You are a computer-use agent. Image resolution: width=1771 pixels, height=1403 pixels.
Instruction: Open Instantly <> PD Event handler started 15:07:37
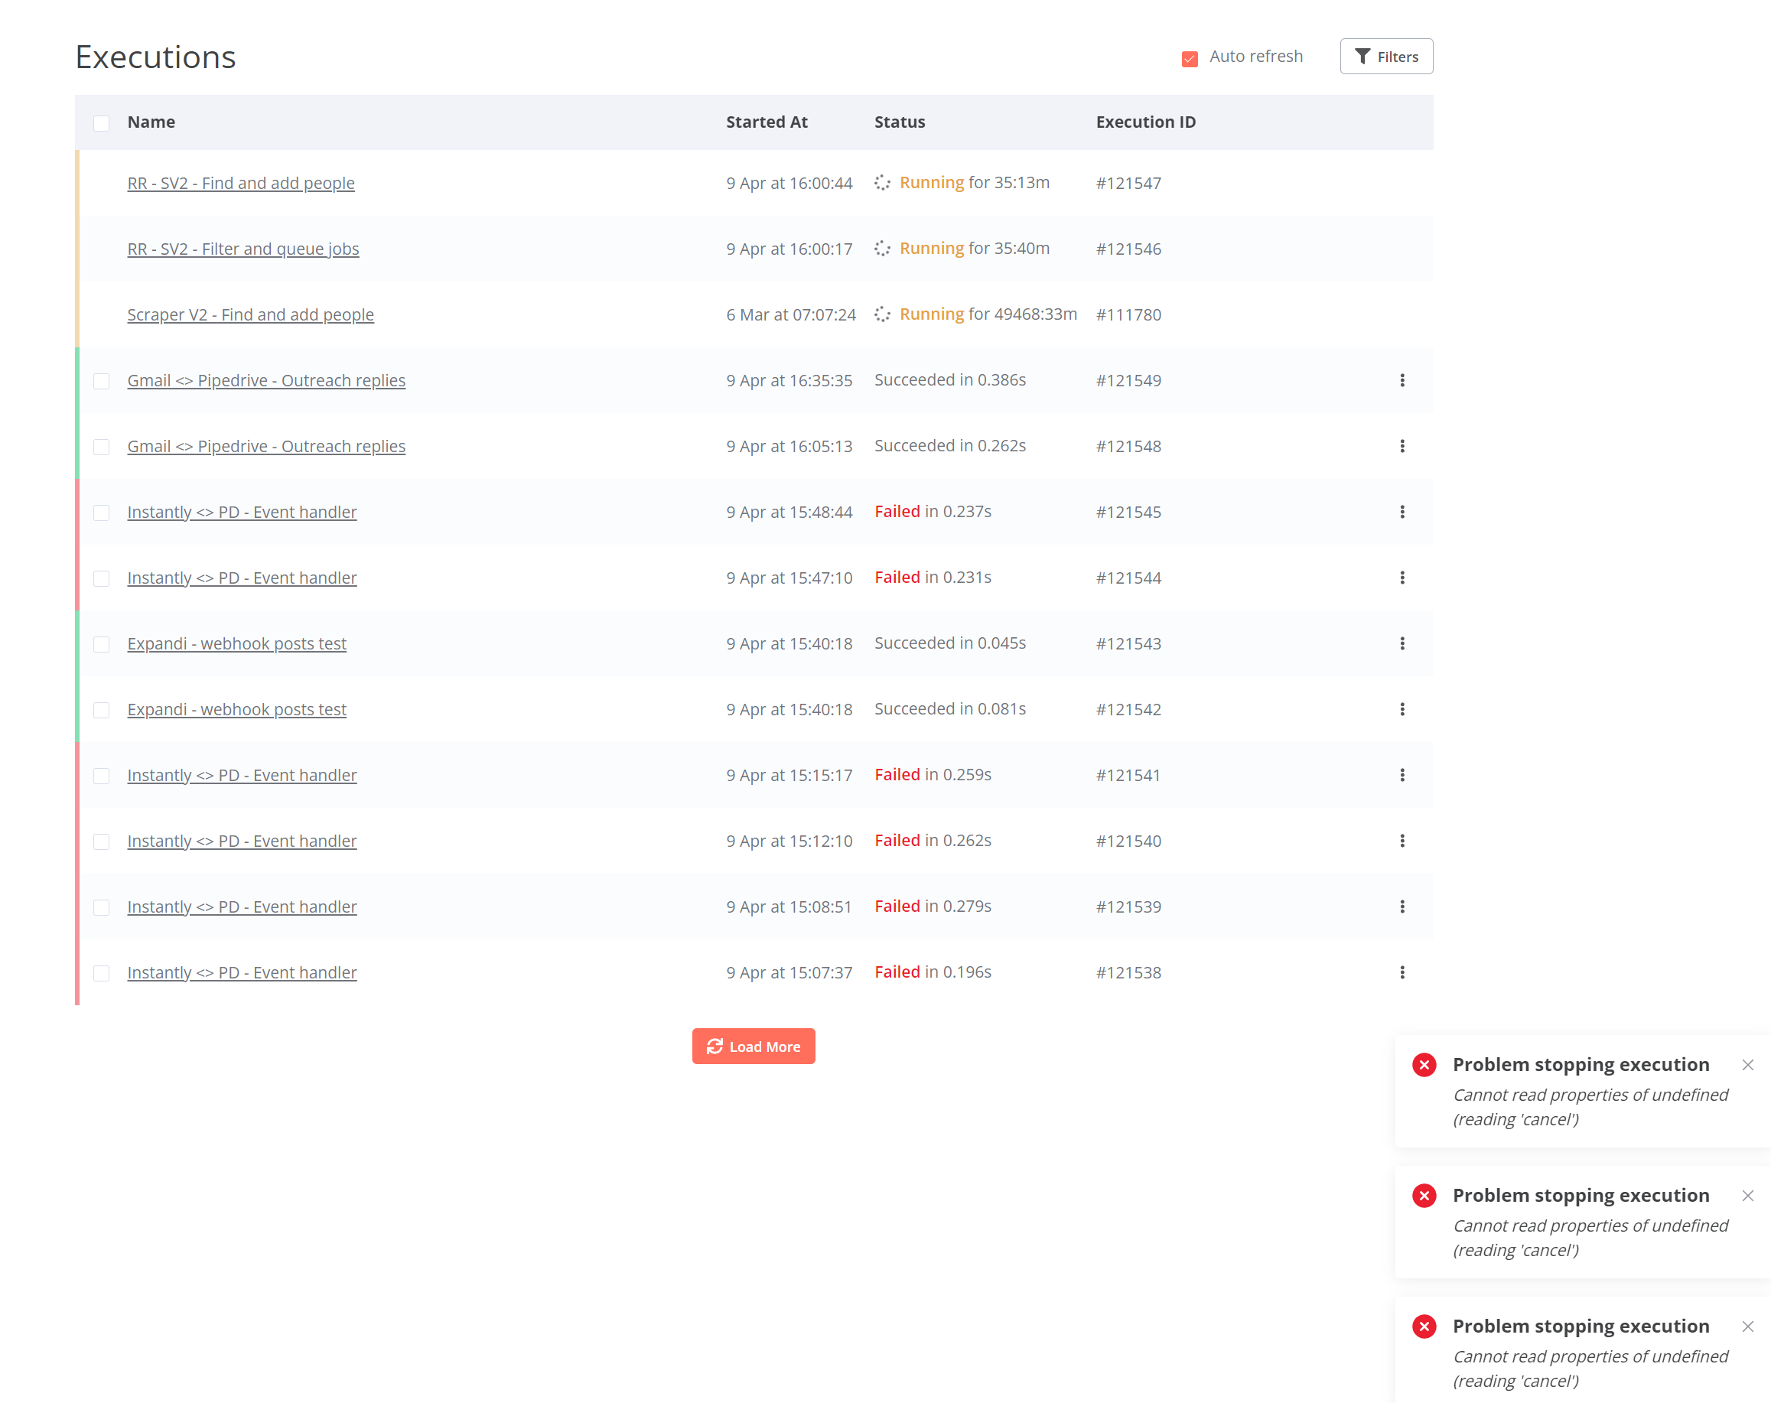click(x=242, y=972)
